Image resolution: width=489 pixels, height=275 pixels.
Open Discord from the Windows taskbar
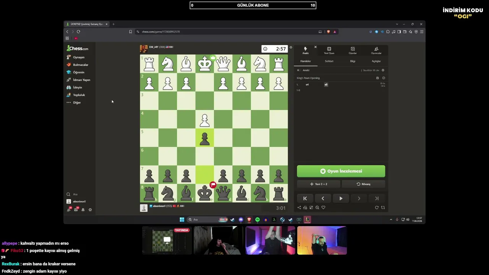coord(241,220)
